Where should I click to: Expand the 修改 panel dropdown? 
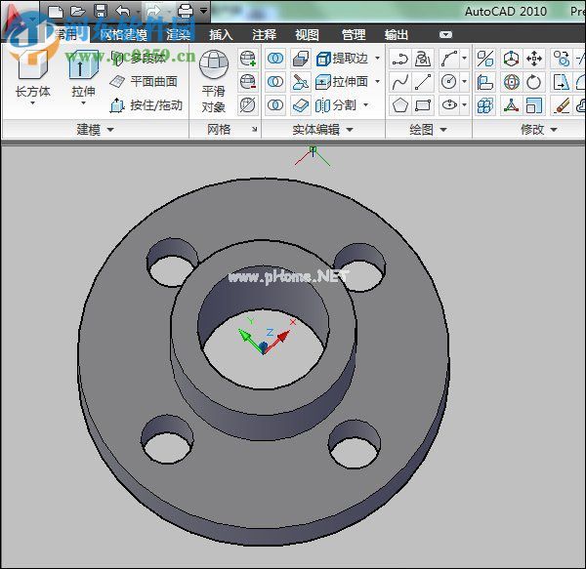554,129
